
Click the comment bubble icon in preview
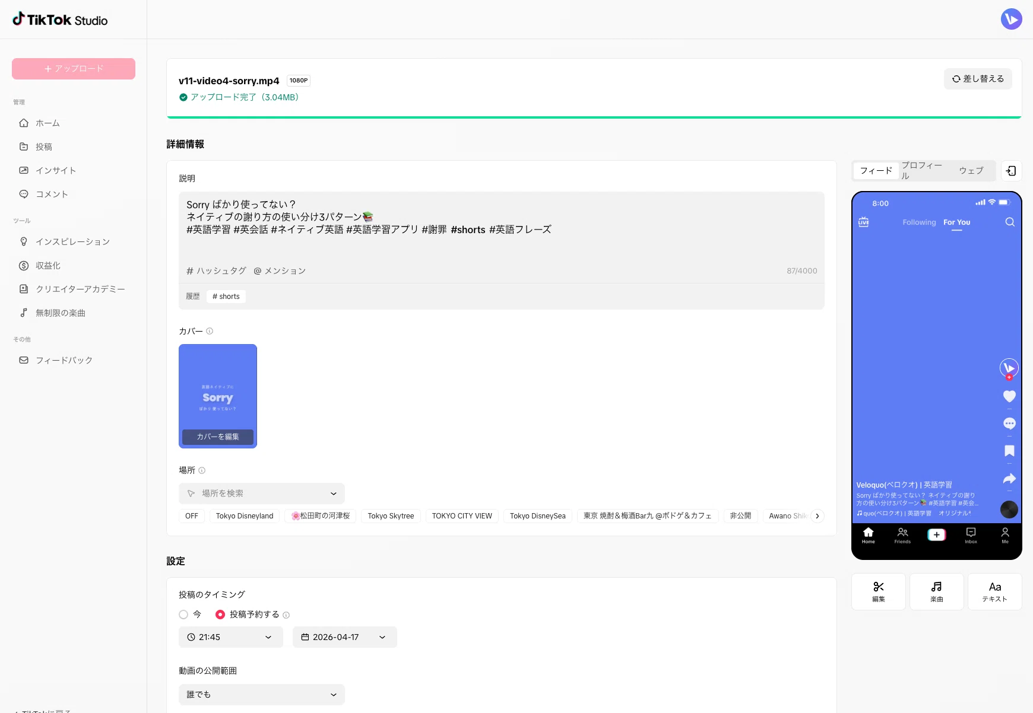1009,424
